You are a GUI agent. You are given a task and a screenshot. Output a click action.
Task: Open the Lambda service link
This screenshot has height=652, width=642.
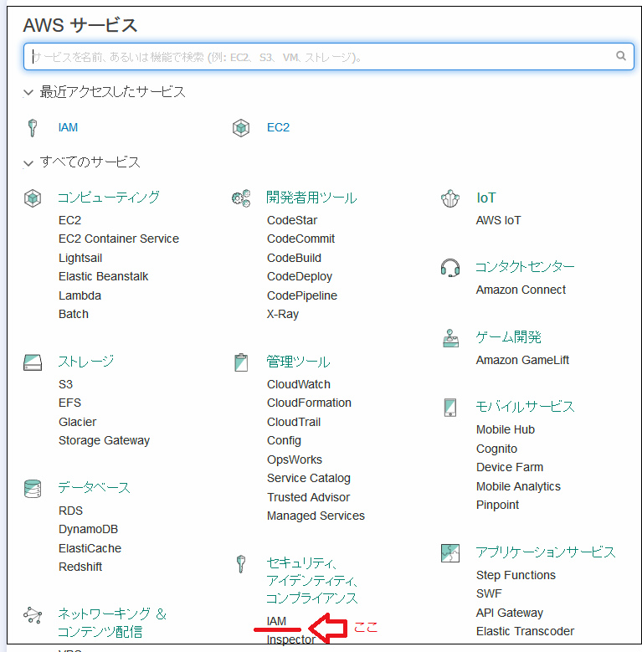click(x=80, y=295)
